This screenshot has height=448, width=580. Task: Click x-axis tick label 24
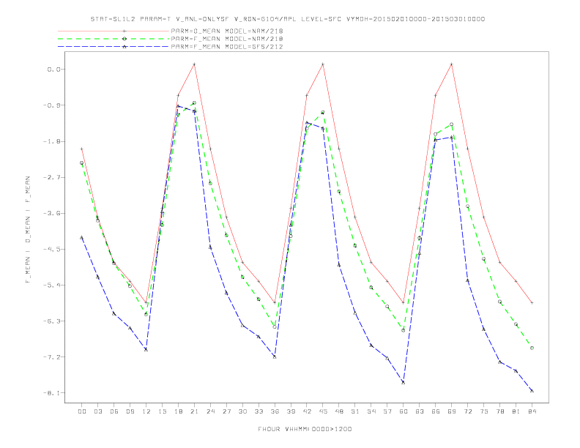pos(210,411)
